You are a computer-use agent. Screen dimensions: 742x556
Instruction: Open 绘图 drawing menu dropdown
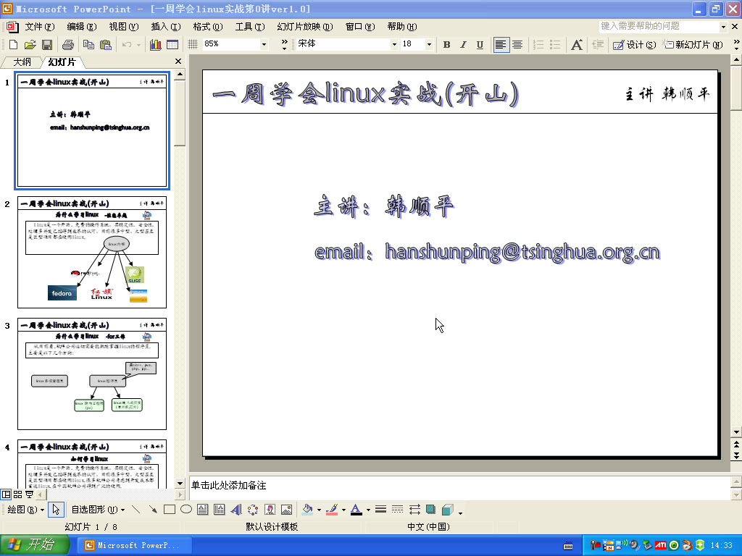(x=26, y=509)
